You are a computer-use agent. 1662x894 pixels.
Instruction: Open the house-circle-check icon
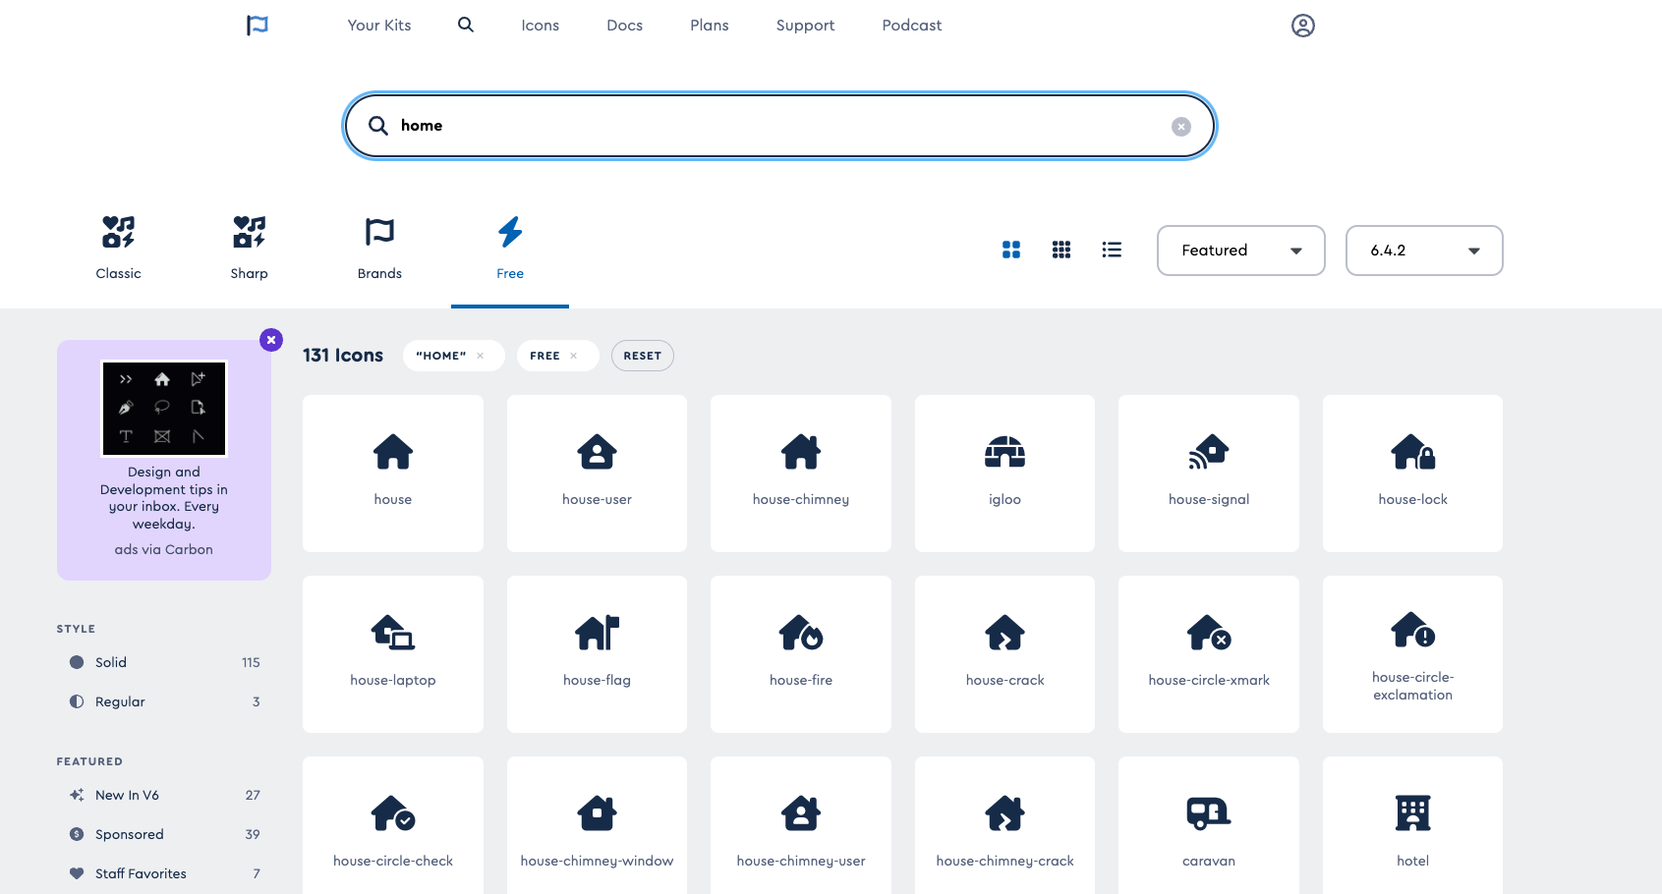pos(392,825)
